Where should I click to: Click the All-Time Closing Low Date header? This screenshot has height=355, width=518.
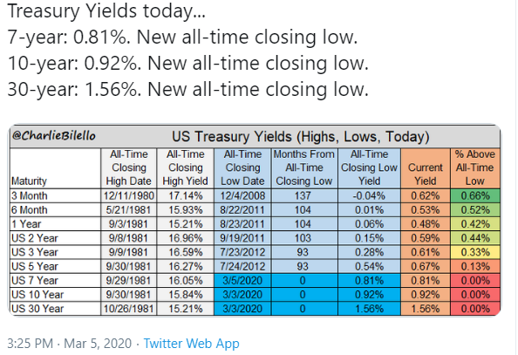242,168
